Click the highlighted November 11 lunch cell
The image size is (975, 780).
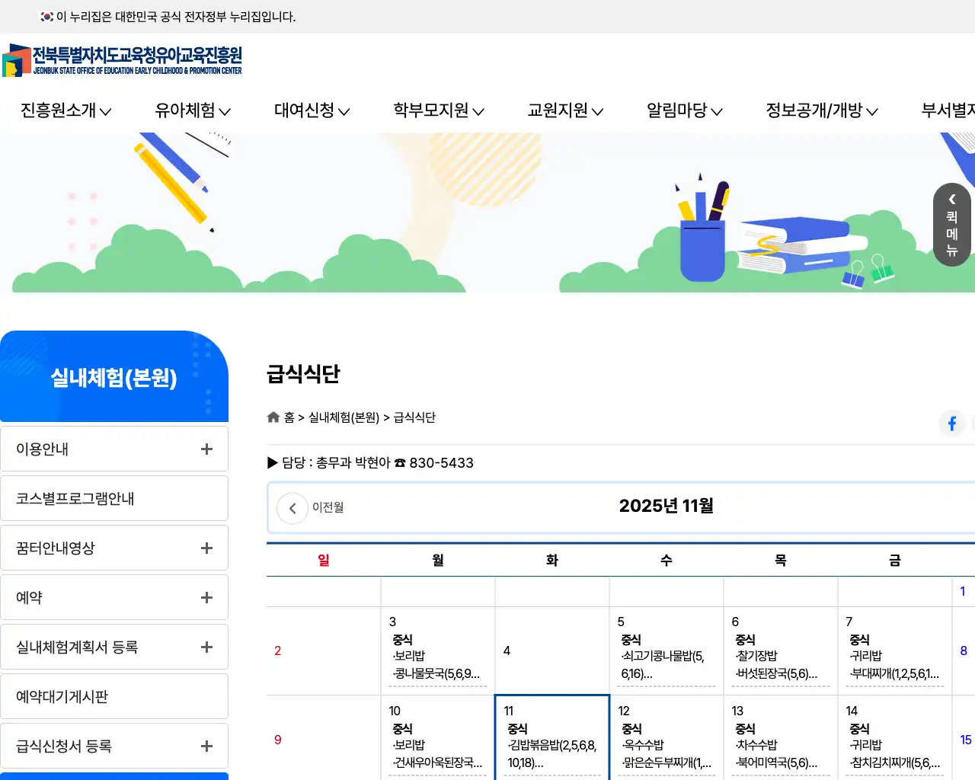[552, 737]
